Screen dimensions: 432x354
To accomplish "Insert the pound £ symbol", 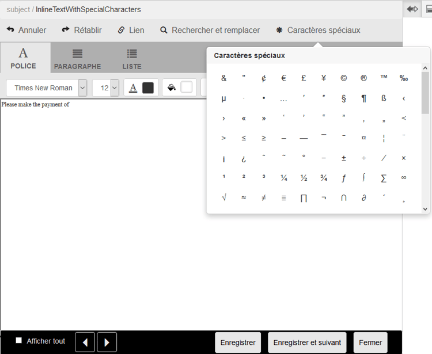I will pyautogui.click(x=304, y=78).
